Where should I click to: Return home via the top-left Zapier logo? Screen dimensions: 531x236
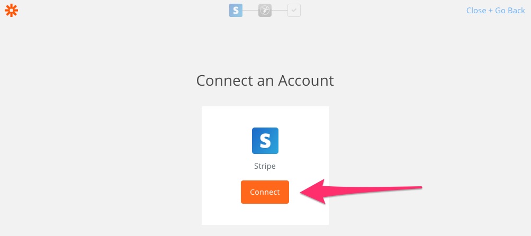pos(11,11)
